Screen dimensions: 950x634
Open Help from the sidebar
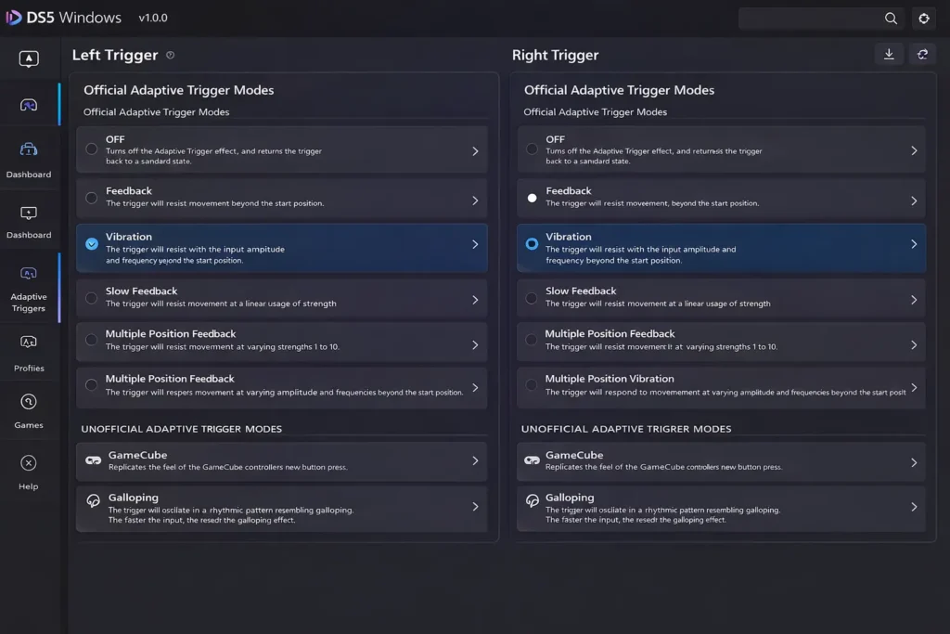(x=29, y=471)
